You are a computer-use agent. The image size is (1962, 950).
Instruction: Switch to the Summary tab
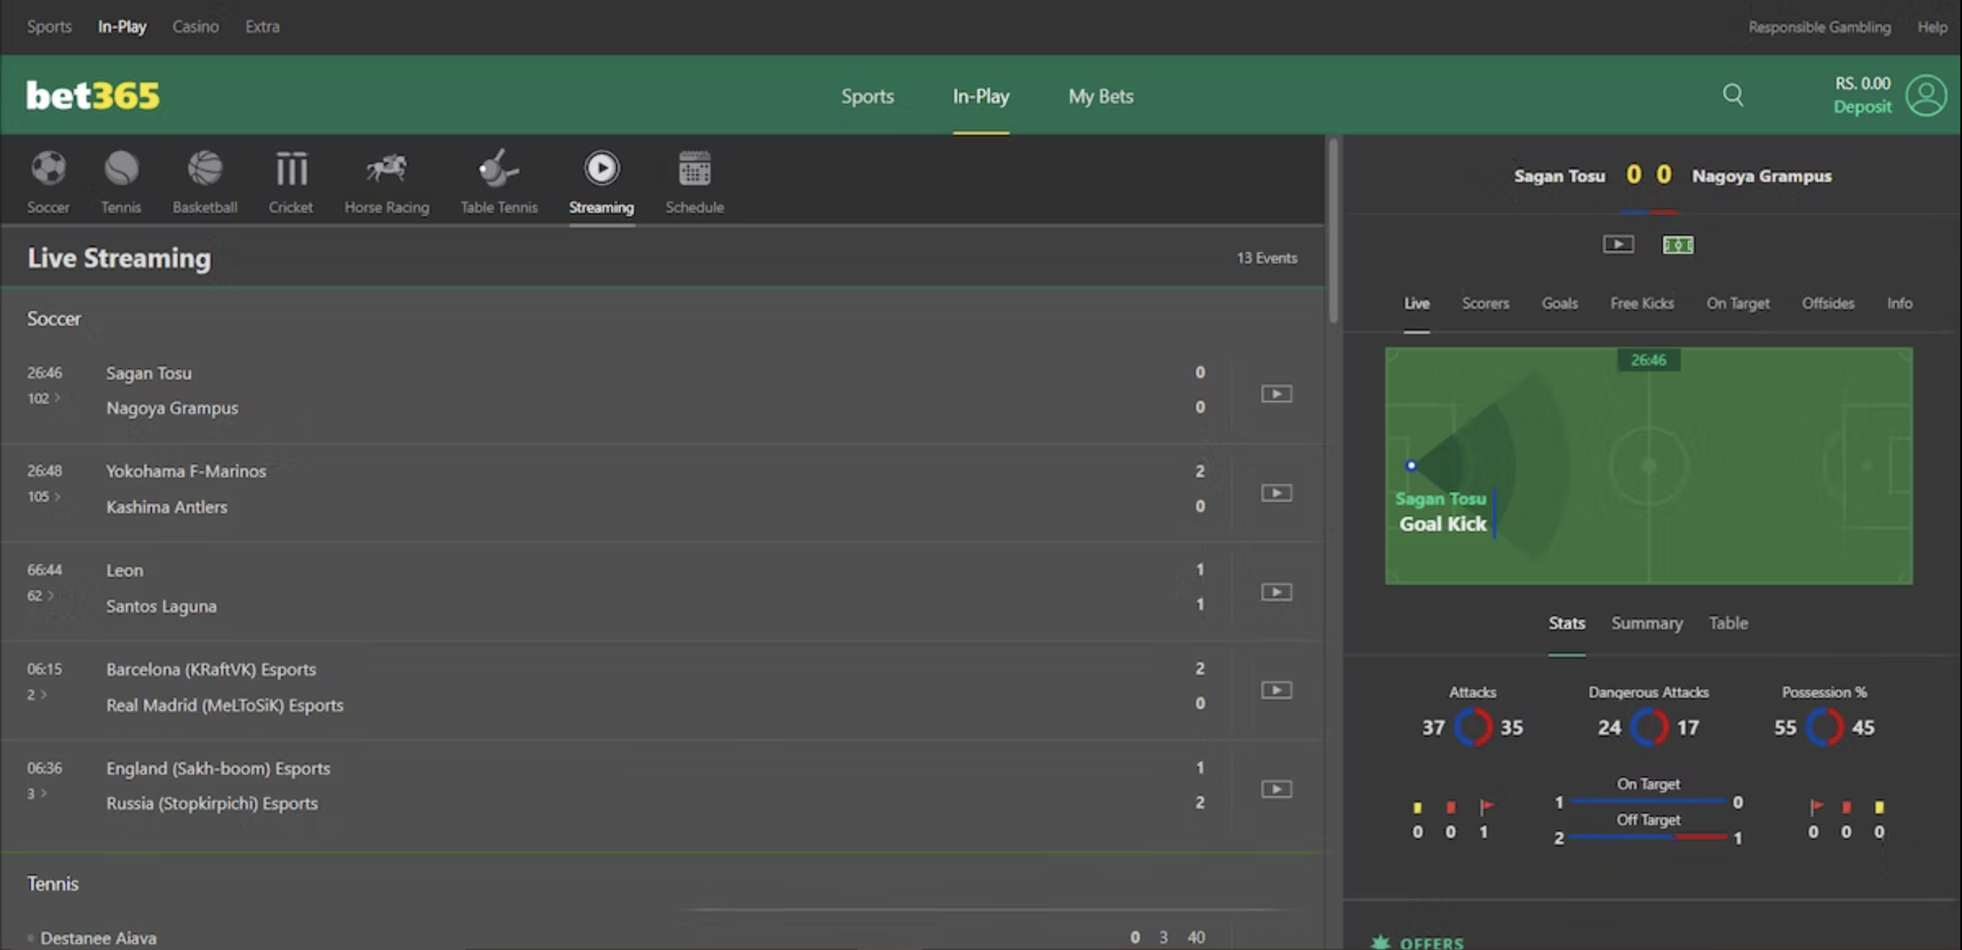point(1647,623)
